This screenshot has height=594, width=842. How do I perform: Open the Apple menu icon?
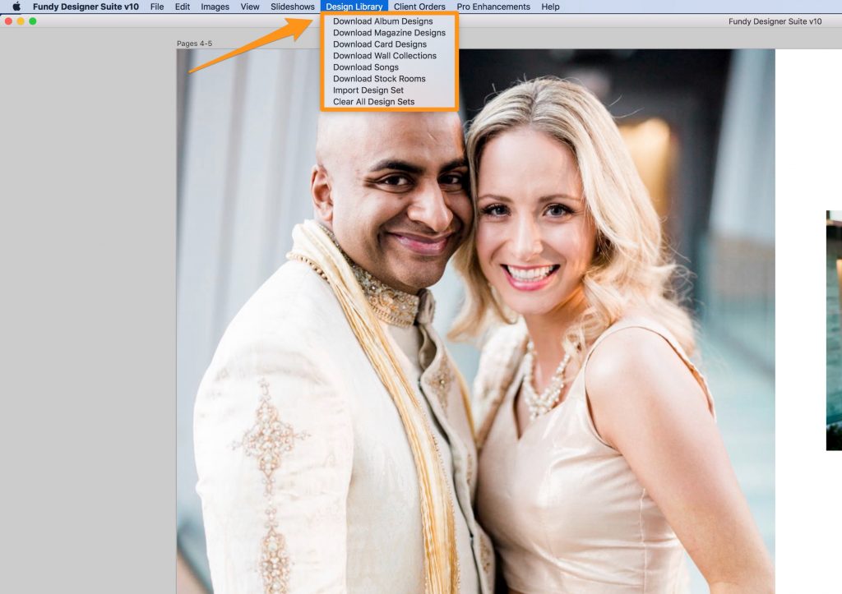click(x=16, y=7)
